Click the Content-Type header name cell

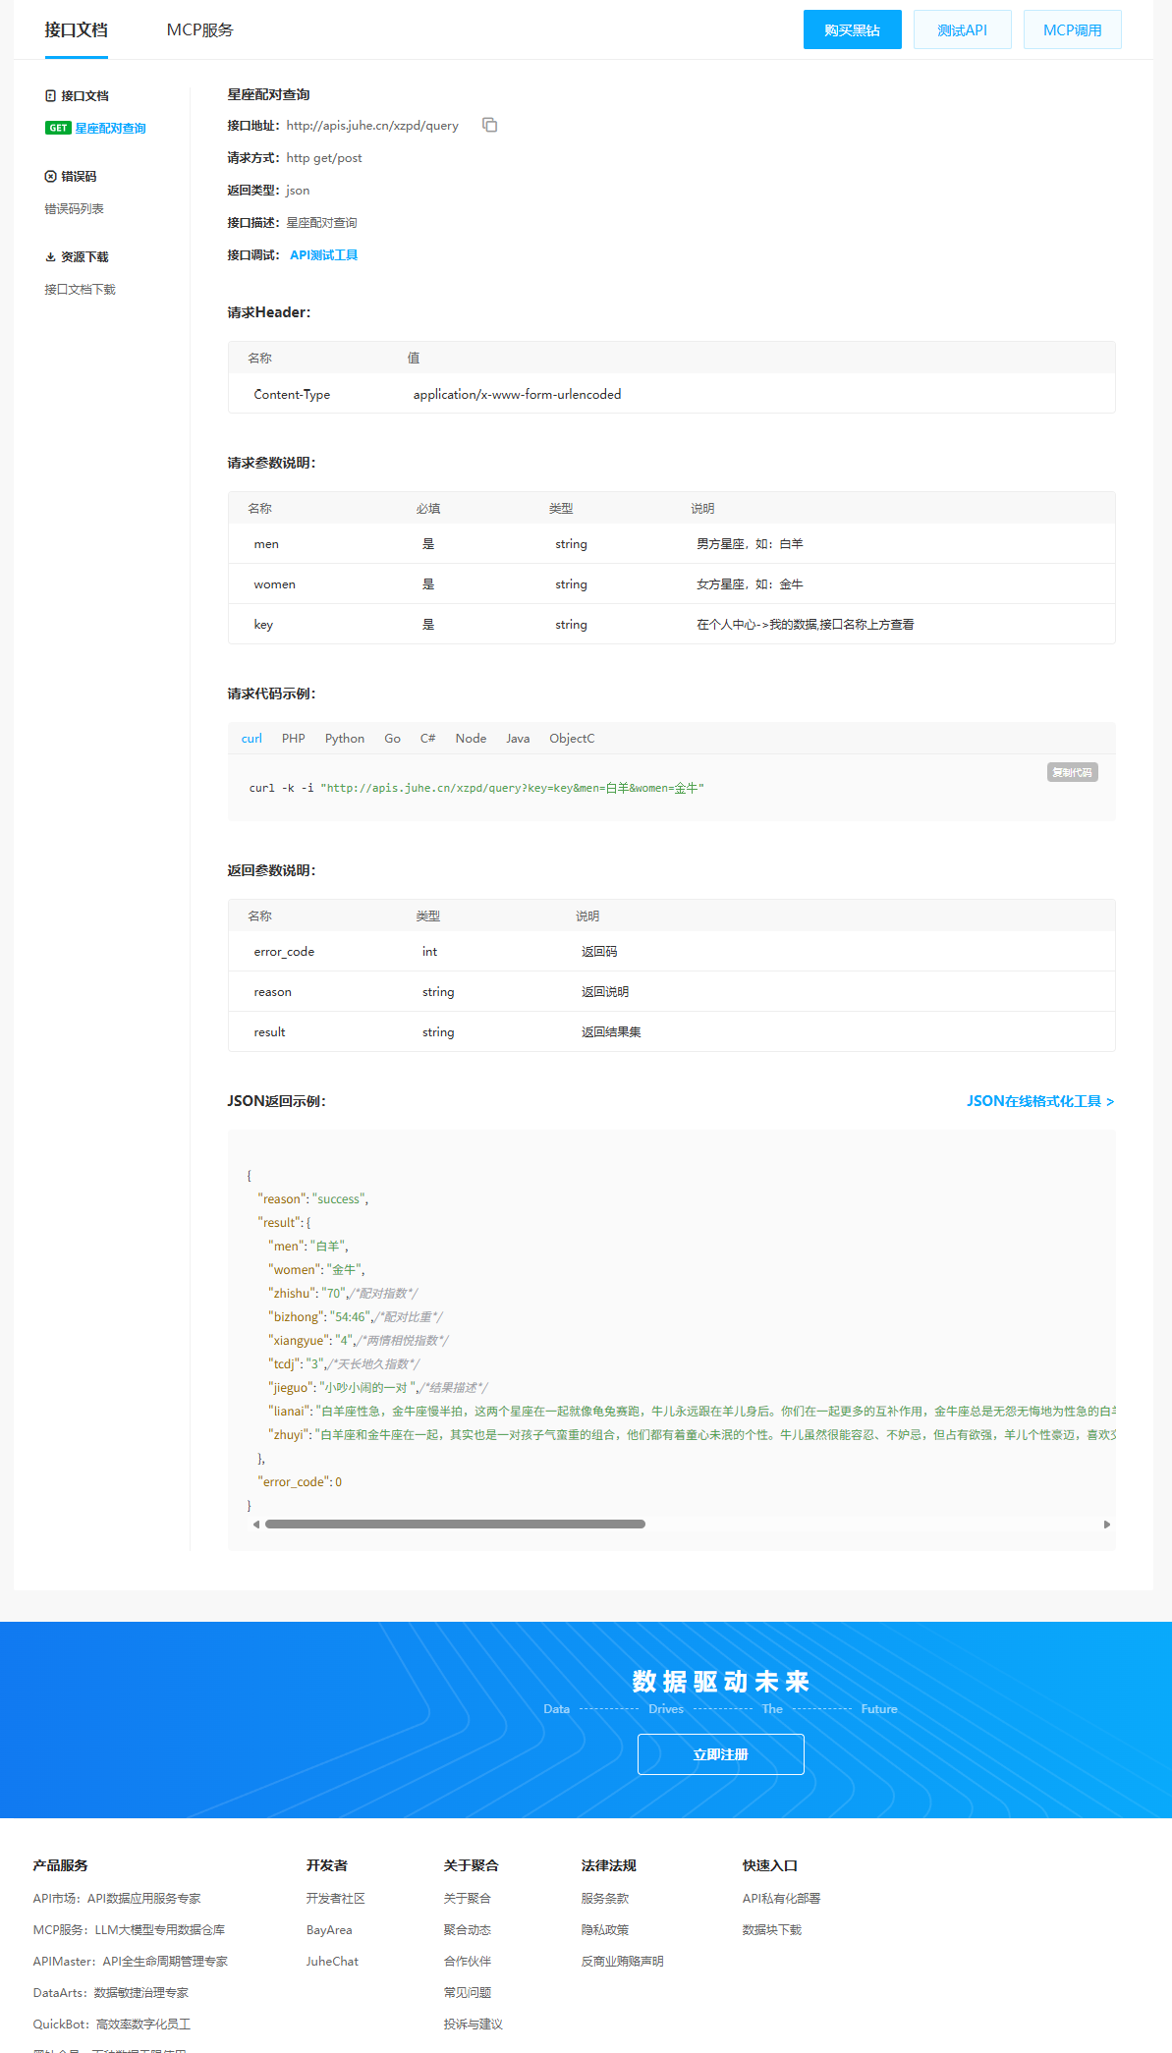[x=292, y=395]
